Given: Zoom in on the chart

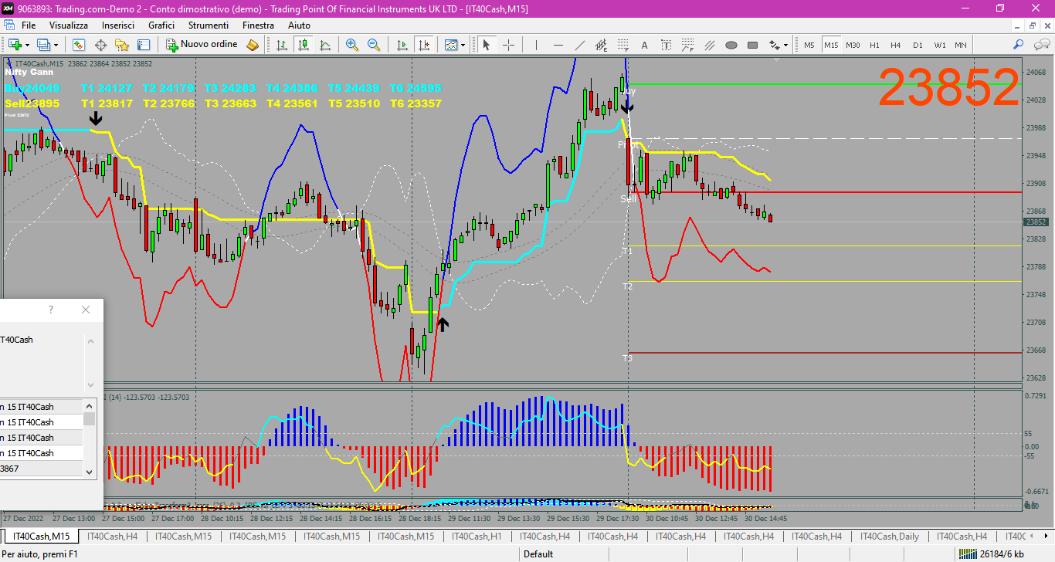Looking at the screenshot, I should pos(352,45).
